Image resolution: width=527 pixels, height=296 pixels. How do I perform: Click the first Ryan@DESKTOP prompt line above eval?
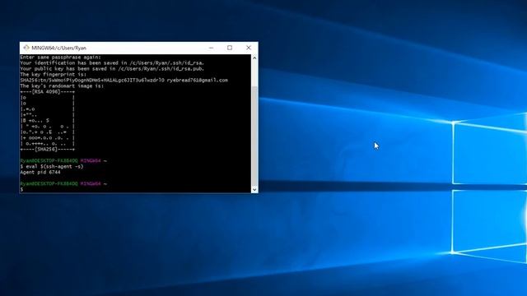pyautogui.click(x=63, y=161)
